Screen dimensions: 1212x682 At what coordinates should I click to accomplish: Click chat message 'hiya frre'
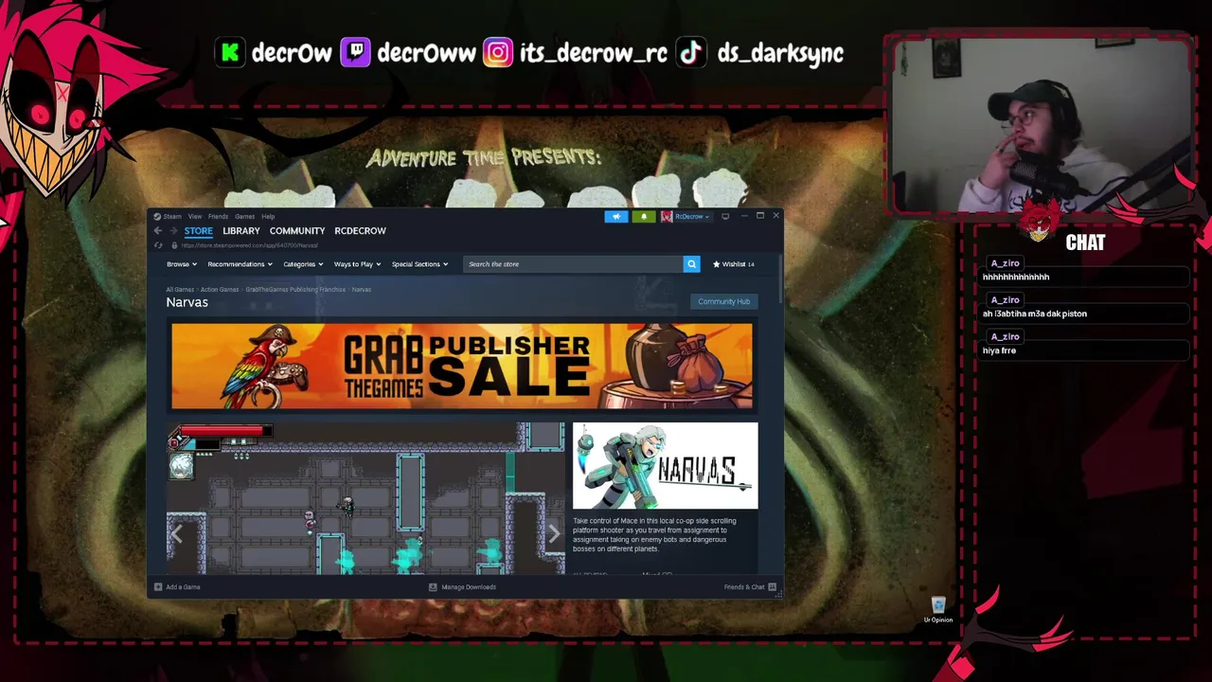[x=999, y=350]
